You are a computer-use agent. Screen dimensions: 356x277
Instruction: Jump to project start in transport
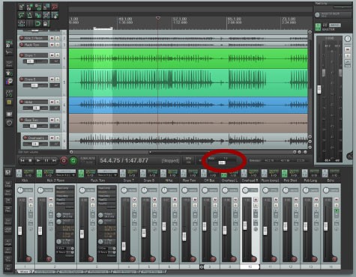(22, 160)
